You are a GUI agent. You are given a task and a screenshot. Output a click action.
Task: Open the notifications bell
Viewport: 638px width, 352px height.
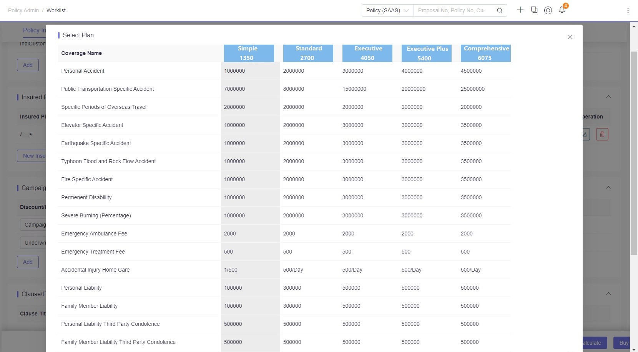(562, 10)
